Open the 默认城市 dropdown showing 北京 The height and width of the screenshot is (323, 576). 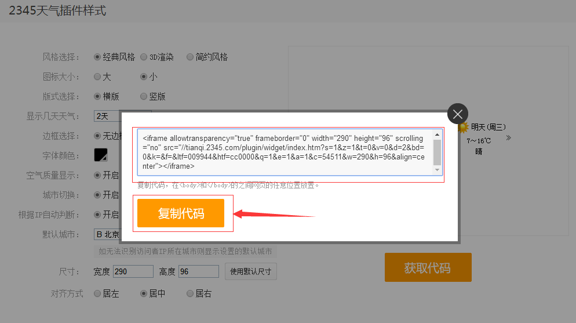click(107, 234)
